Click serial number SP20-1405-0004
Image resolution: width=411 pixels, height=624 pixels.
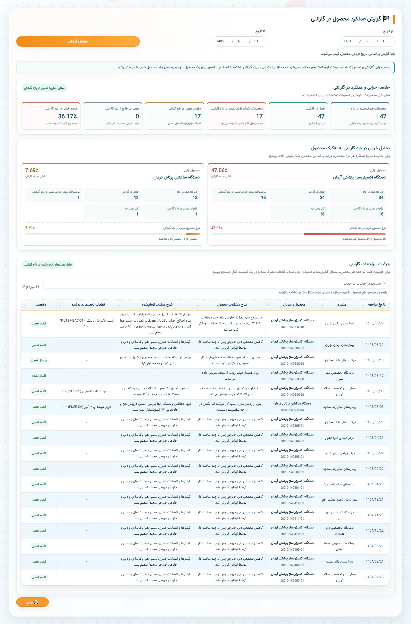[x=292, y=410]
